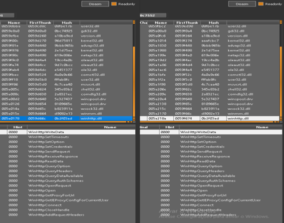284x223 pixels.
Task: Select WinHttpSendRequest in the left function list
Action: pyautogui.click(x=68, y=152)
